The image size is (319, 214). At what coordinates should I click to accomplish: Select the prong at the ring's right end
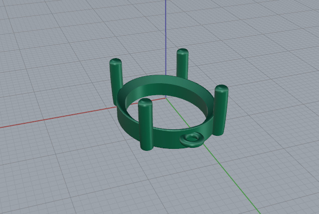pyautogui.click(x=220, y=110)
